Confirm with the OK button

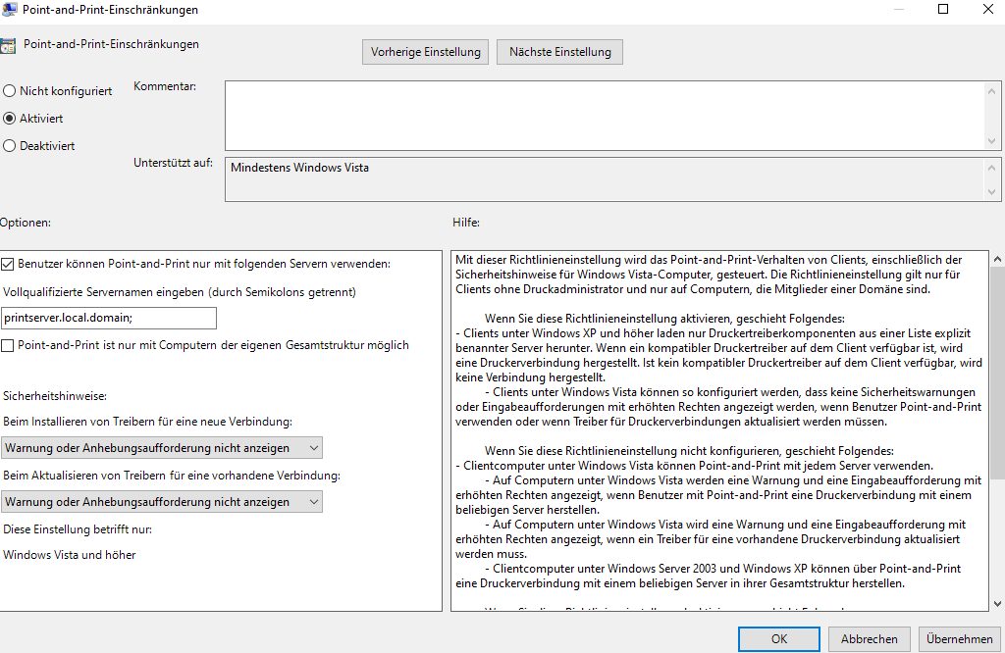(x=778, y=639)
